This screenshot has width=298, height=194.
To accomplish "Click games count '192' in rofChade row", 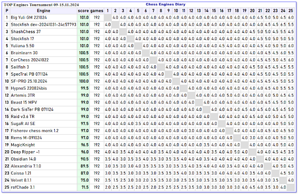I will [97, 187].
